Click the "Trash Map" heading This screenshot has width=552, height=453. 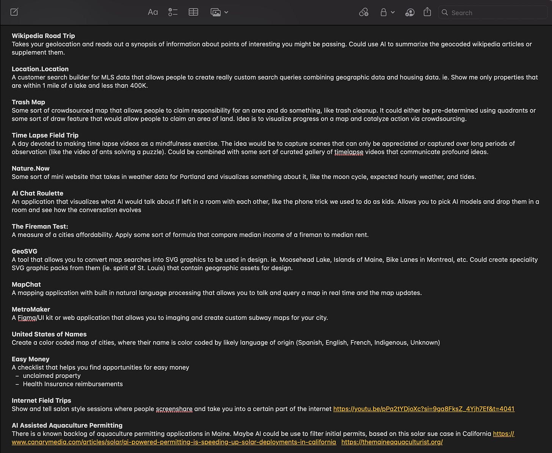click(28, 102)
